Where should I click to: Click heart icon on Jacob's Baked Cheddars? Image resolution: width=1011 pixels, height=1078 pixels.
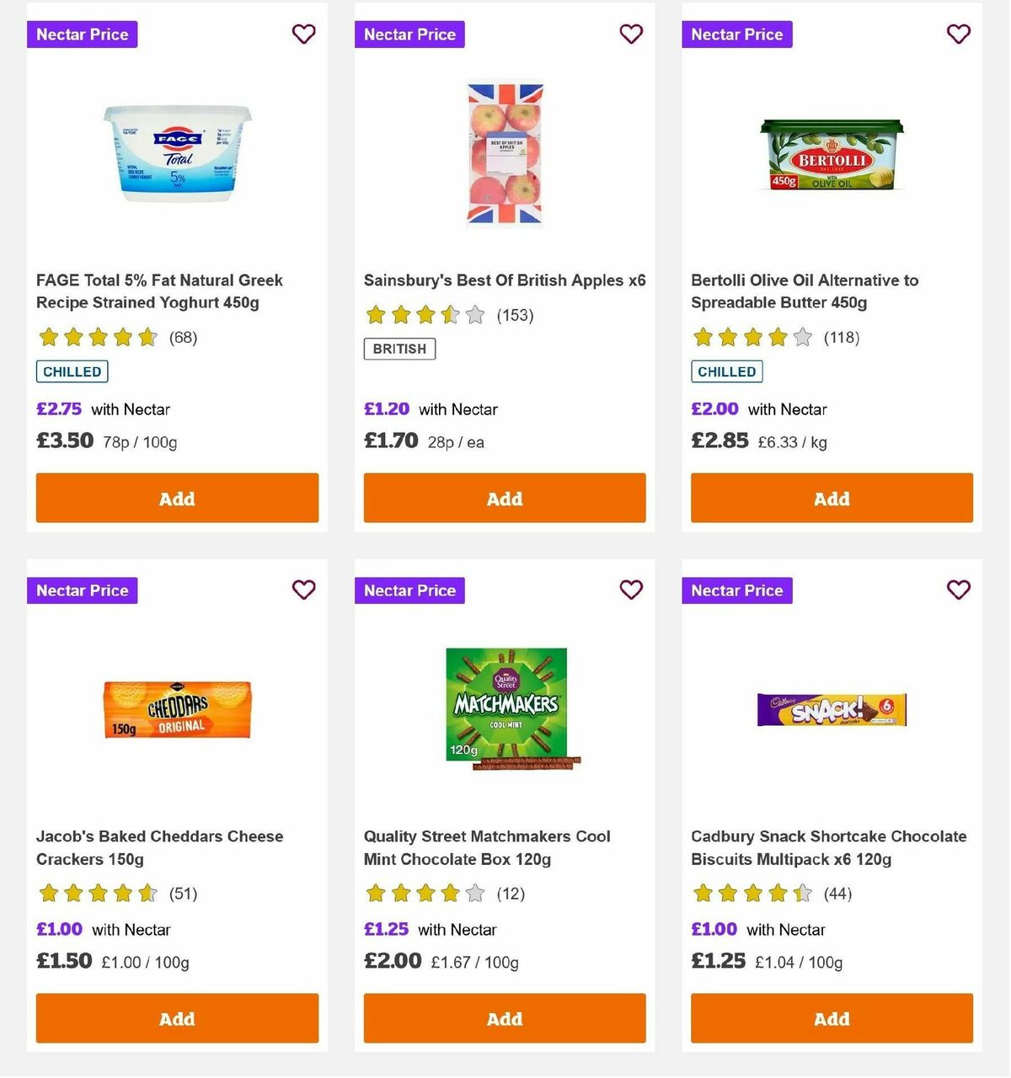tap(303, 590)
